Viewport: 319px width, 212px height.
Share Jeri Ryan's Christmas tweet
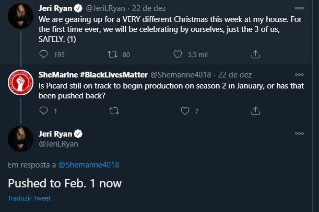click(256, 54)
